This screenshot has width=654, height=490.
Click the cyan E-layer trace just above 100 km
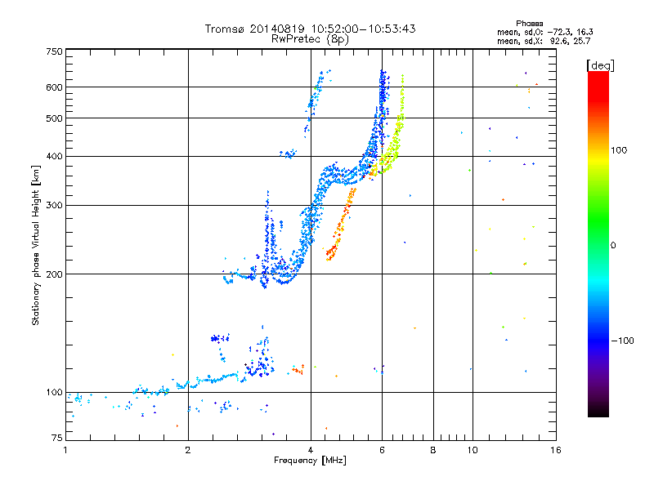208,380
